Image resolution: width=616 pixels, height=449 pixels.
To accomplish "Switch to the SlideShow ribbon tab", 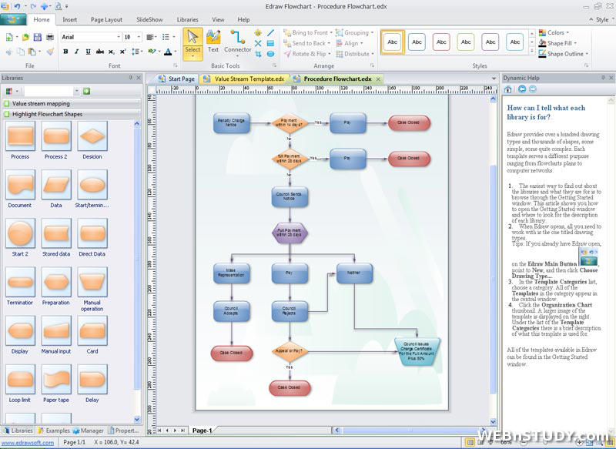I will point(149,19).
